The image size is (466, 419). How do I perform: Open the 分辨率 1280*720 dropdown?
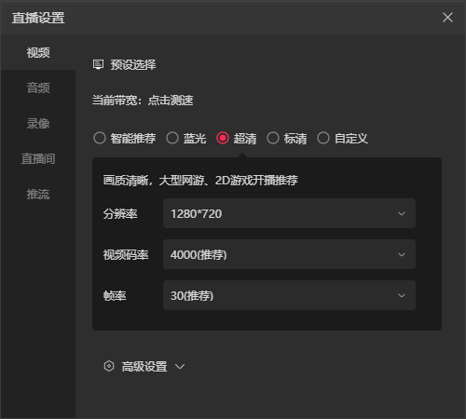[289, 213]
